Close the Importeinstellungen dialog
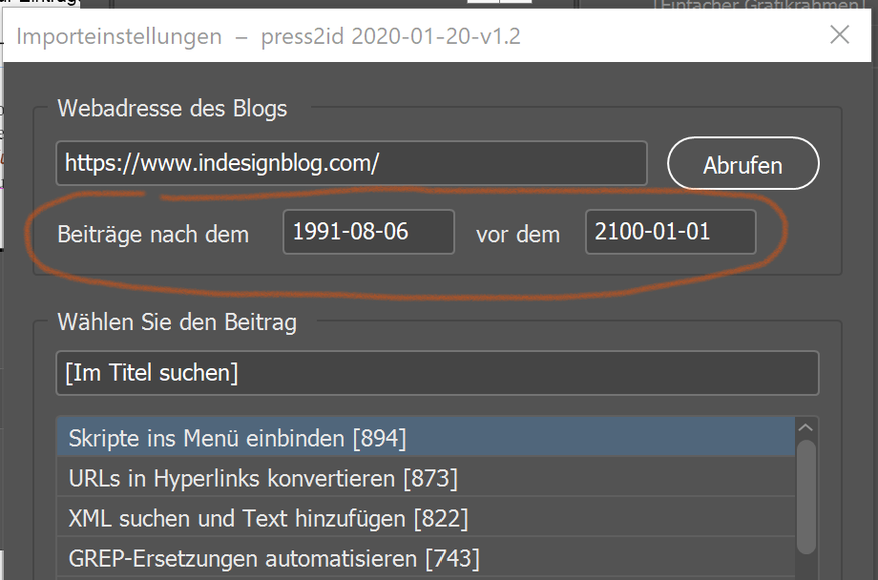Viewport: 878px width, 580px height. tap(840, 35)
